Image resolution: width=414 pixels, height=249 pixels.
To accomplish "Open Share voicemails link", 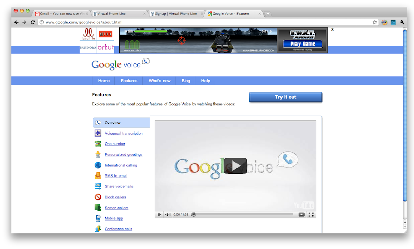I will click(119, 186).
